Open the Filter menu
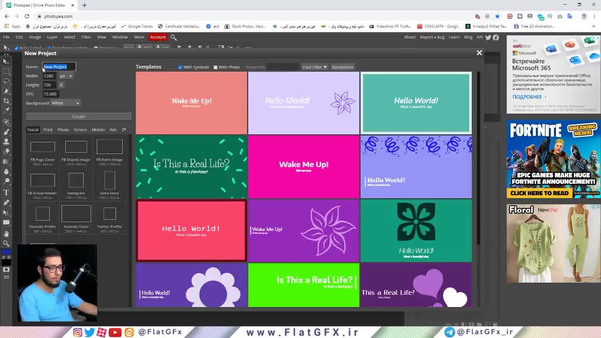The height and width of the screenshot is (338, 601). (x=86, y=37)
